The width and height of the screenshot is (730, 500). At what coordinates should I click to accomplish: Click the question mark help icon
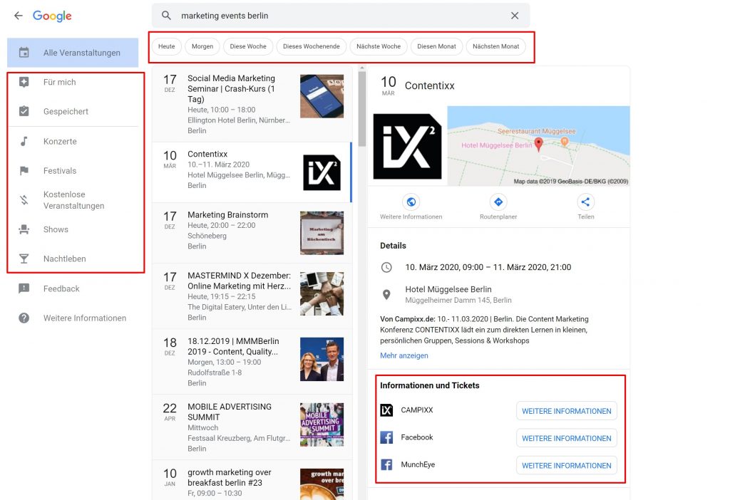coord(24,318)
